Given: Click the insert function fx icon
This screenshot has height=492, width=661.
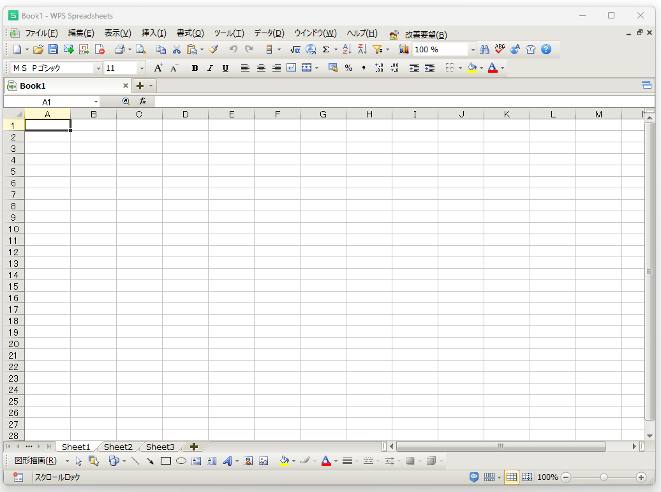Looking at the screenshot, I should (x=143, y=101).
